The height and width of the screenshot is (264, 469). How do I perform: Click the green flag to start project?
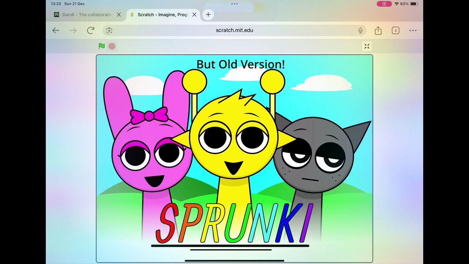coord(101,46)
